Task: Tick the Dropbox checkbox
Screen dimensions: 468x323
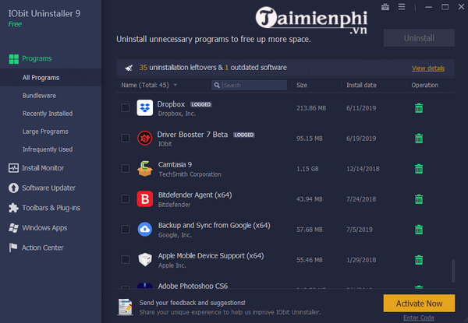Action: [126, 107]
